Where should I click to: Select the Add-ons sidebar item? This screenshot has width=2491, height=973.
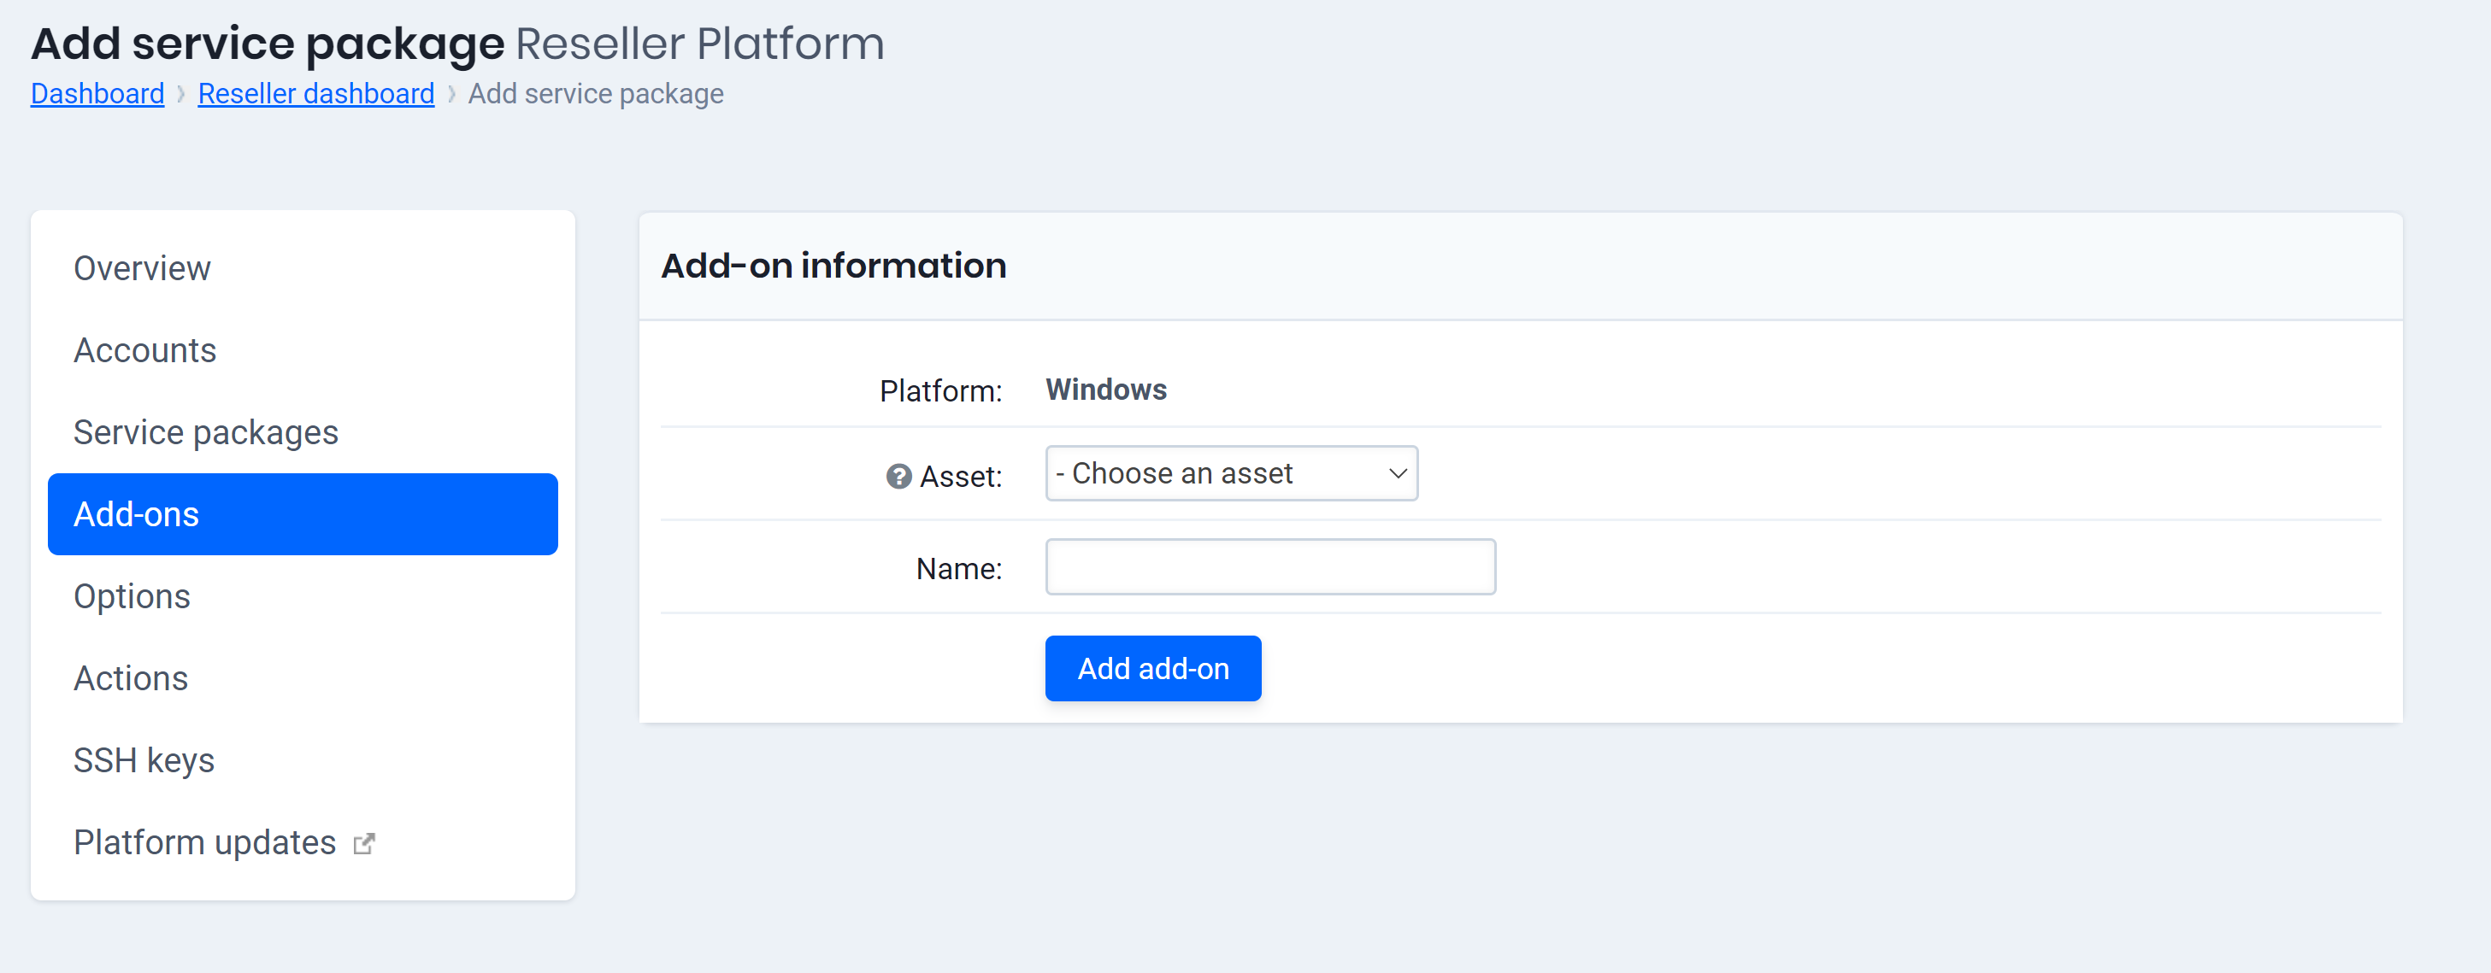[303, 514]
